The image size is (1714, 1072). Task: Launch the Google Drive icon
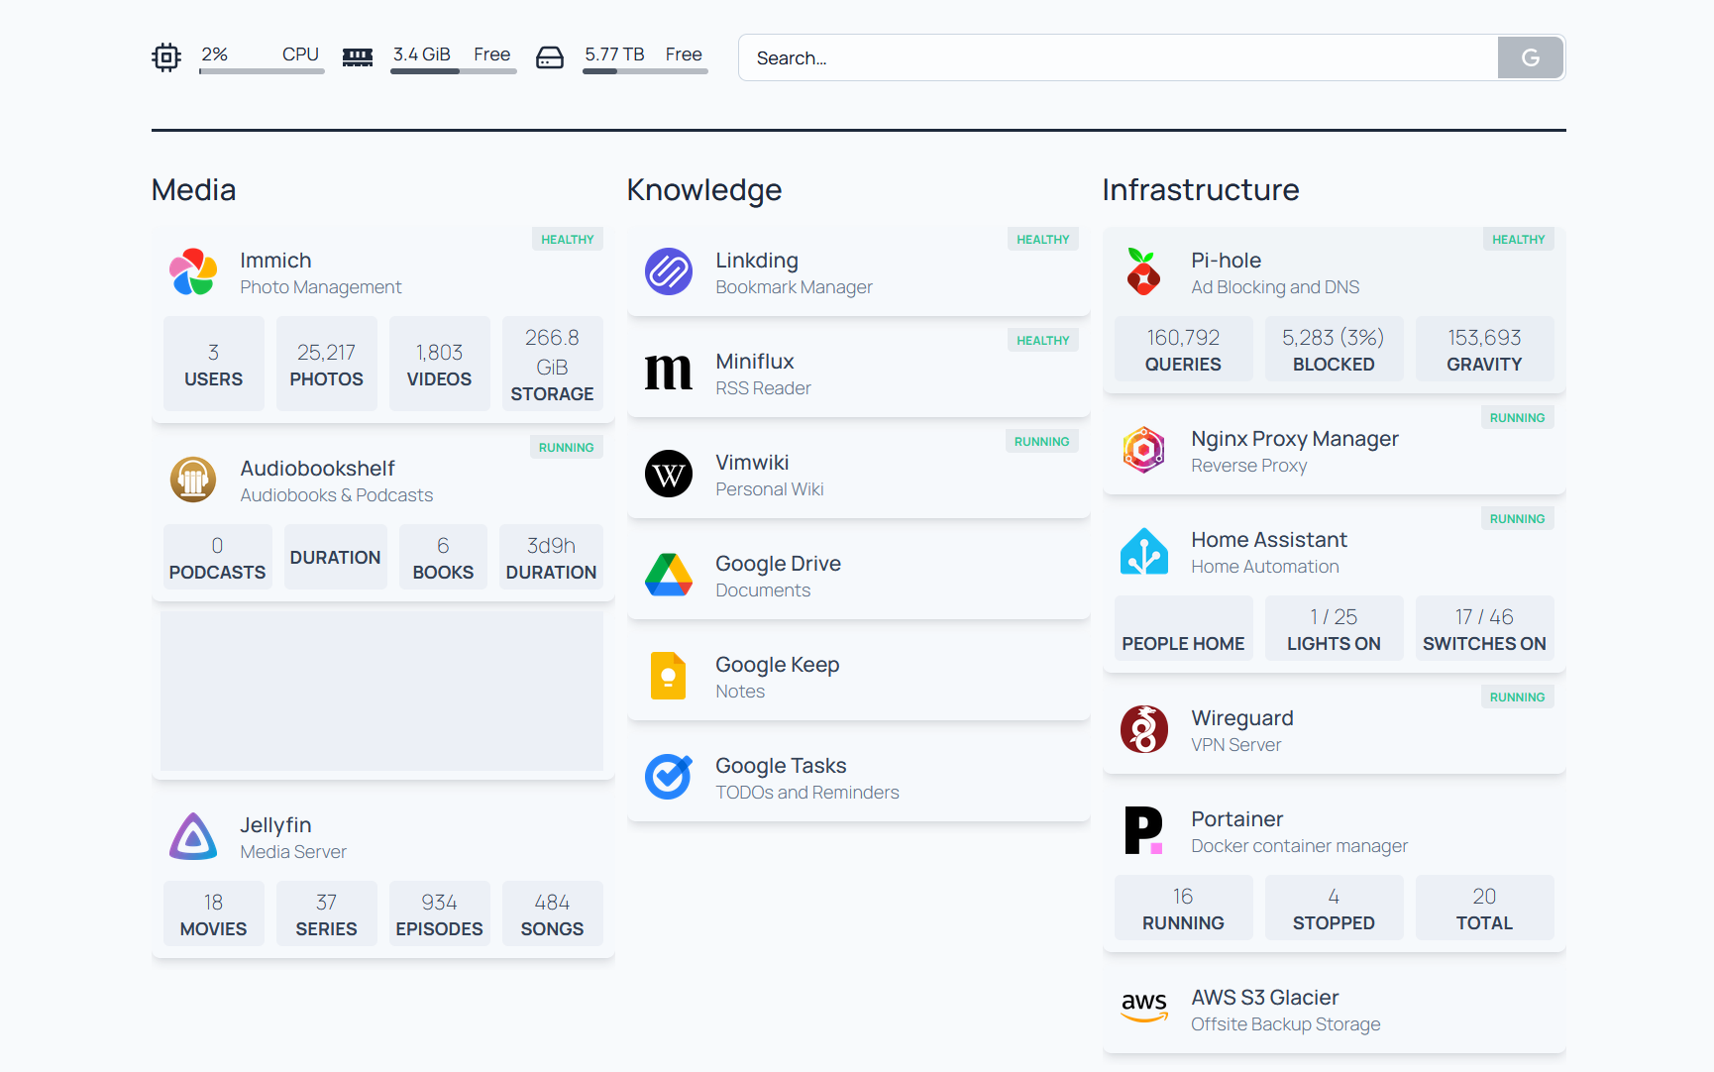669,576
